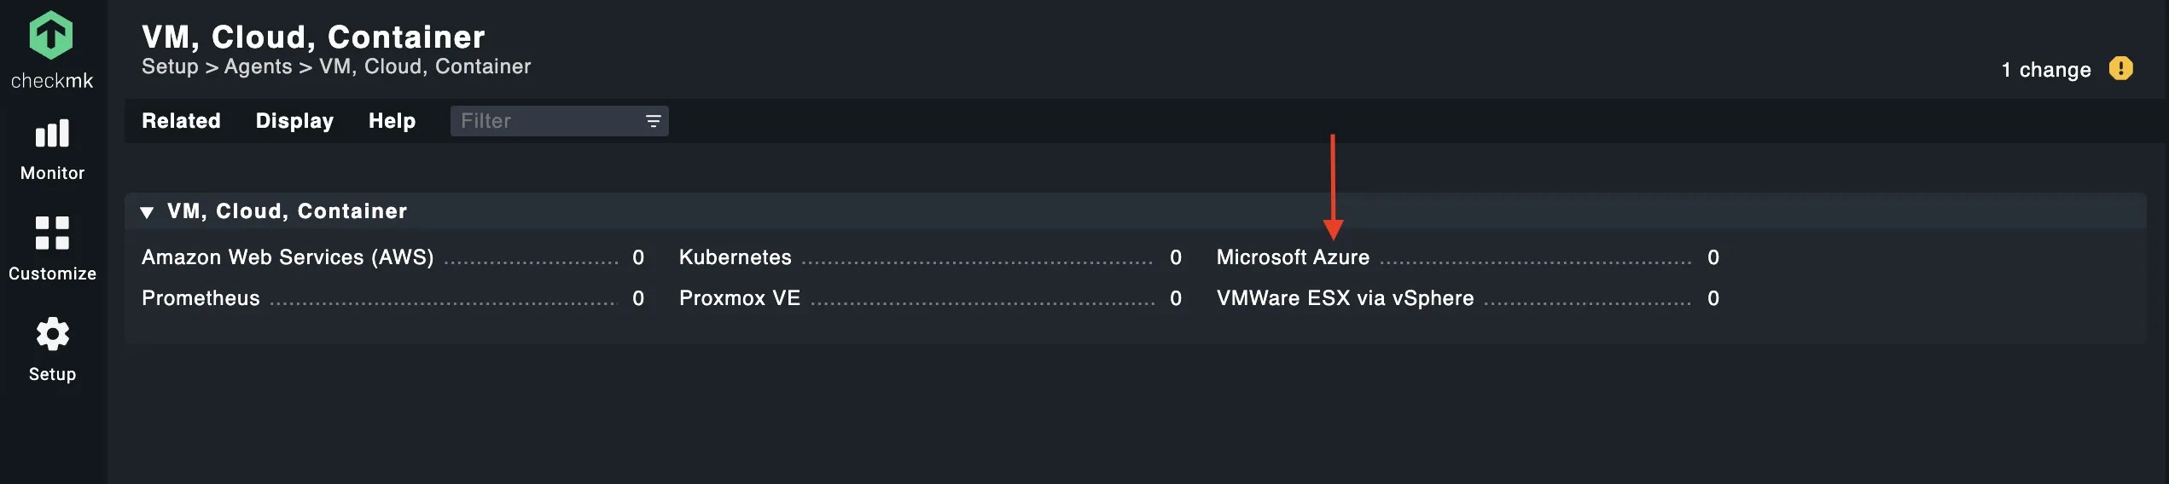Collapse the VM, Cloud, Container section triangle
The height and width of the screenshot is (484, 2169).
pyautogui.click(x=147, y=212)
